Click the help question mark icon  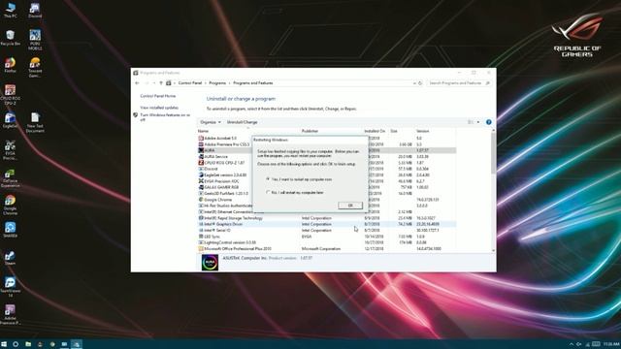(489, 122)
